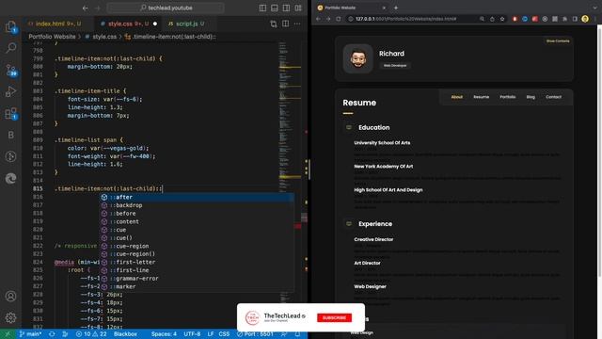This screenshot has height=339, width=602.
Task: Toggle bottom panel layout icon
Action: point(275,8)
